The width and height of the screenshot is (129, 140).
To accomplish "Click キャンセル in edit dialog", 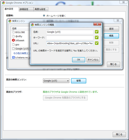I will pyautogui.click(x=93, y=60).
